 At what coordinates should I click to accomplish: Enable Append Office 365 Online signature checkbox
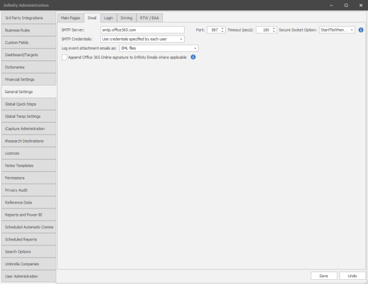point(65,57)
